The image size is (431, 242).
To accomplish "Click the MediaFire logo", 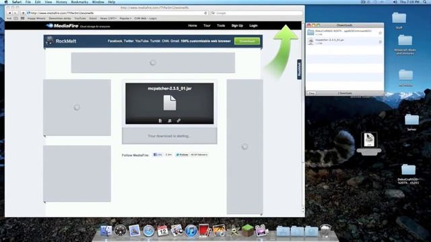I will coord(63,26).
